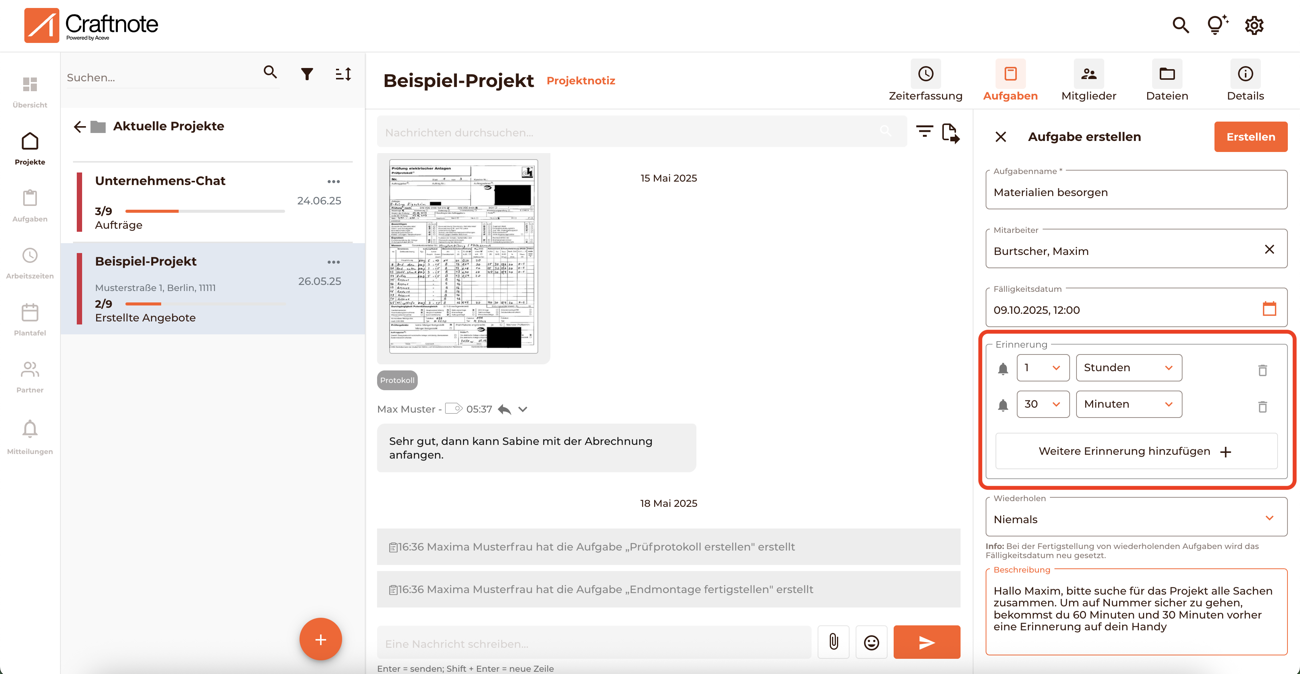This screenshot has width=1300, height=674.
Task: Click the Unternehmens-Chat progress bar
Action: point(205,211)
